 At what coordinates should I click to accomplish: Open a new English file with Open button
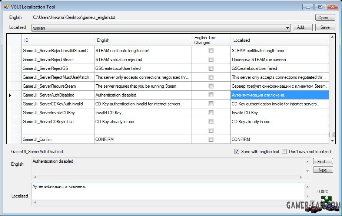coord(325,18)
